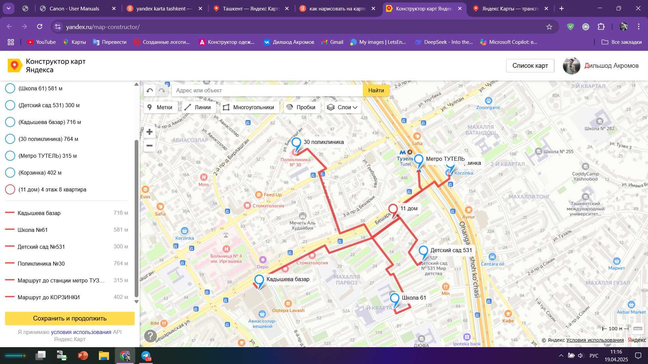Open the Gmail bookmark
Image resolution: width=648 pixels, height=364 pixels.
pos(332,42)
